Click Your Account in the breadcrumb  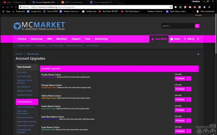(x=33, y=54)
